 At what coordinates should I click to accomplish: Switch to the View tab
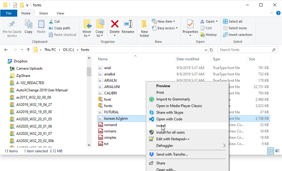tap(60, 13)
